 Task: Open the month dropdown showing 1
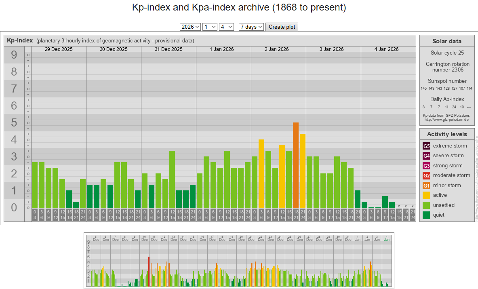point(210,27)
